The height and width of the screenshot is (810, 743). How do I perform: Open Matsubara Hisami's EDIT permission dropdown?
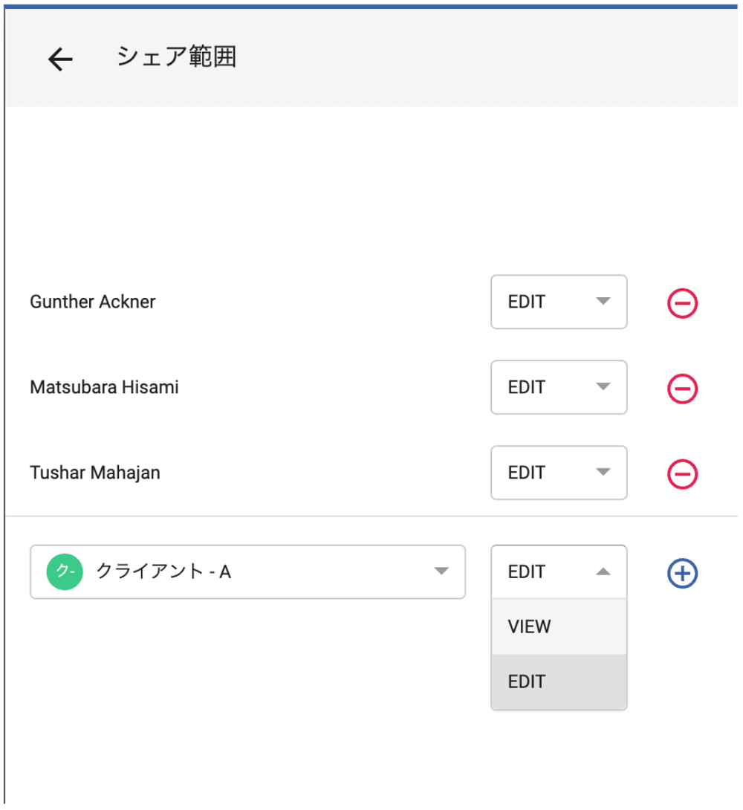click(559, 387)
